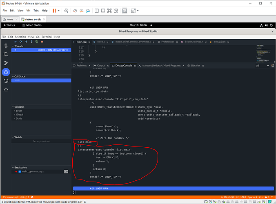
Task: Expand the Global variables node
Action: tap(14, 115)
